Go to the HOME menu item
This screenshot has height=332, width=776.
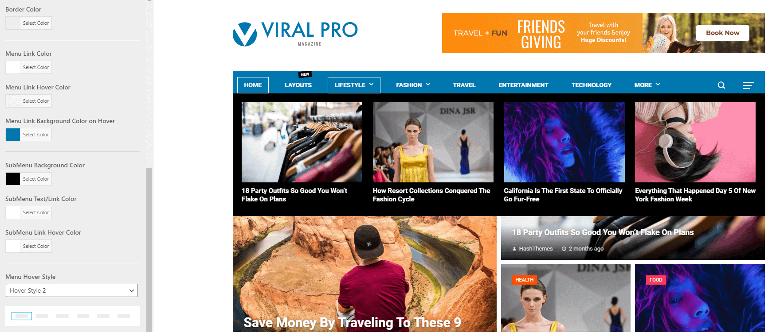(x=253, y=85)
